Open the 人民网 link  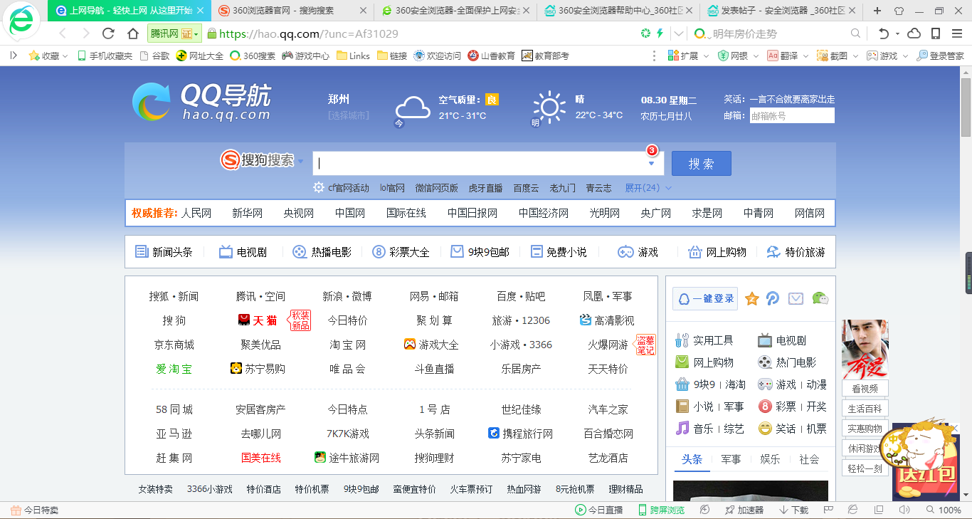(x=196, y=213)
